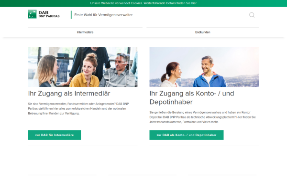Image resolution: width=287 pixels, height=179 pixels.
Task: Click cookie notice text 'Unsere Webseite verwendet Cookies'
Action: tap(116, 3)
